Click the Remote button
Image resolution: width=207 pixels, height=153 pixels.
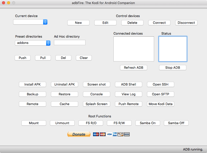(33, 104)
